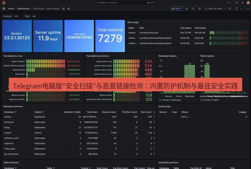The width and height of the screenshot is (251, 169).
Task: Open the Add dropdown button
Action: [x=177, y=9]
